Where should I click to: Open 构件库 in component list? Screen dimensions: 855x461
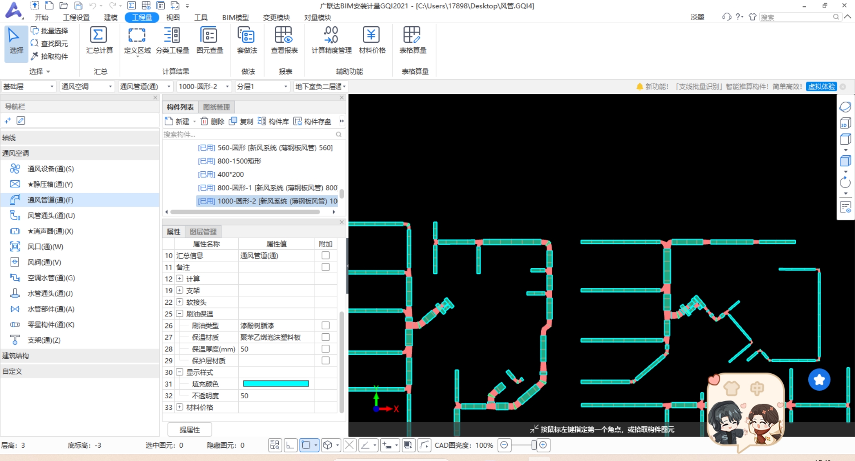[273, 121]
